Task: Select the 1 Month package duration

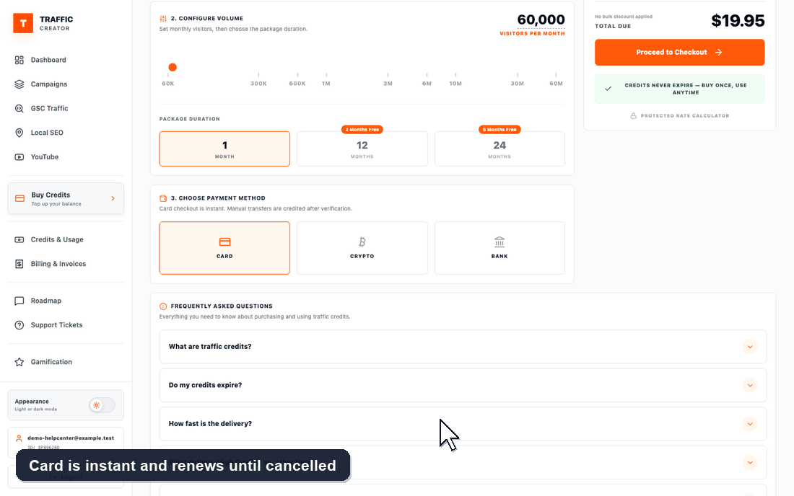Action: pos(224,149)
